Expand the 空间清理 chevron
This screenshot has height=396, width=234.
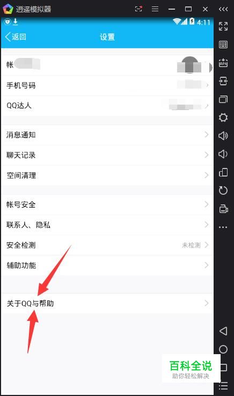pos(207,175)
